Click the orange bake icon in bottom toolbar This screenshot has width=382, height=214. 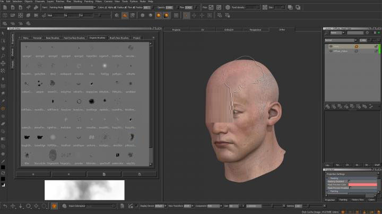pos(54,206)
